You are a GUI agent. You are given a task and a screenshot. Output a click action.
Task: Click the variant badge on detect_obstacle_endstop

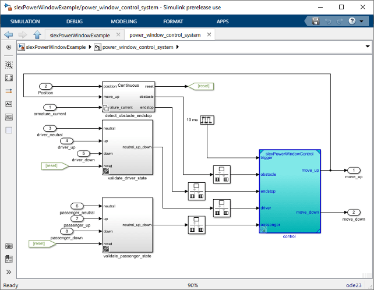[x=106, y=108]
